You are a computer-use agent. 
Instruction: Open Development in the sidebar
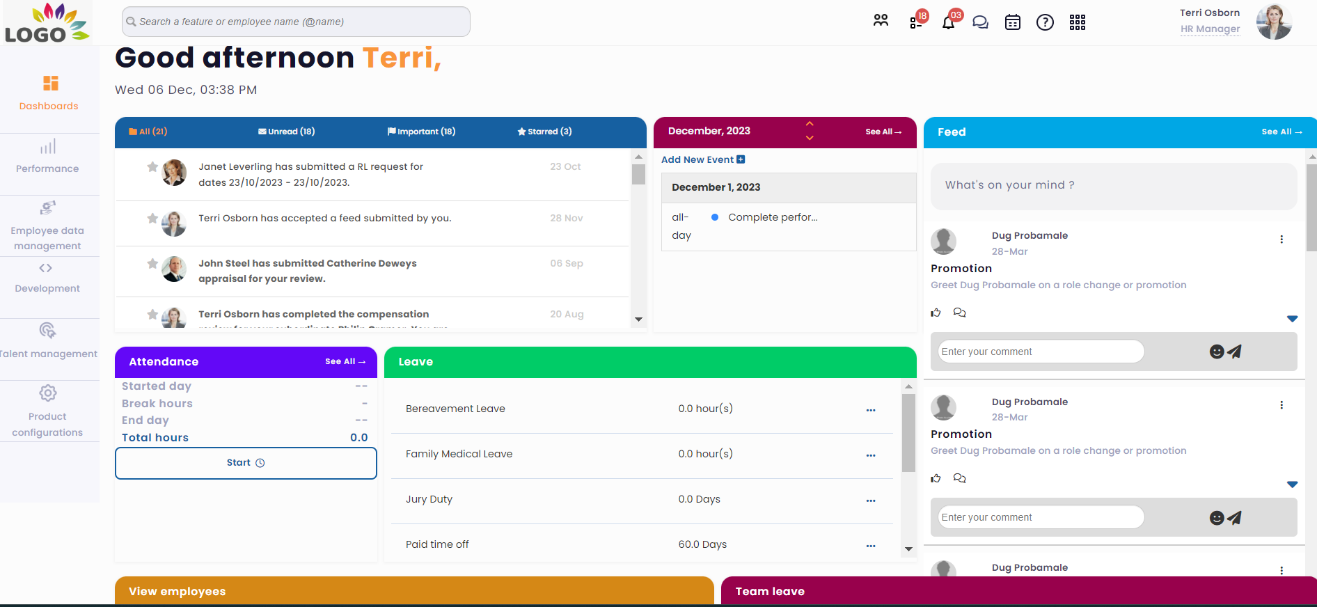pyautogui.click(x=47, y=278)
